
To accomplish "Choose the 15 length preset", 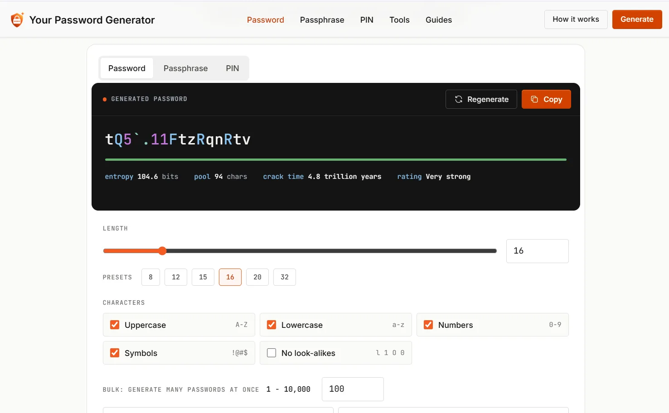I will click(203, 277).
